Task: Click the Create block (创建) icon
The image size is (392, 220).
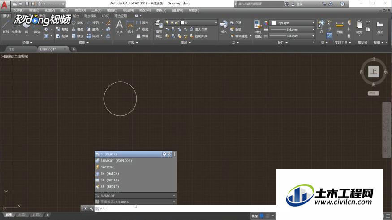Action: (236, 22)
